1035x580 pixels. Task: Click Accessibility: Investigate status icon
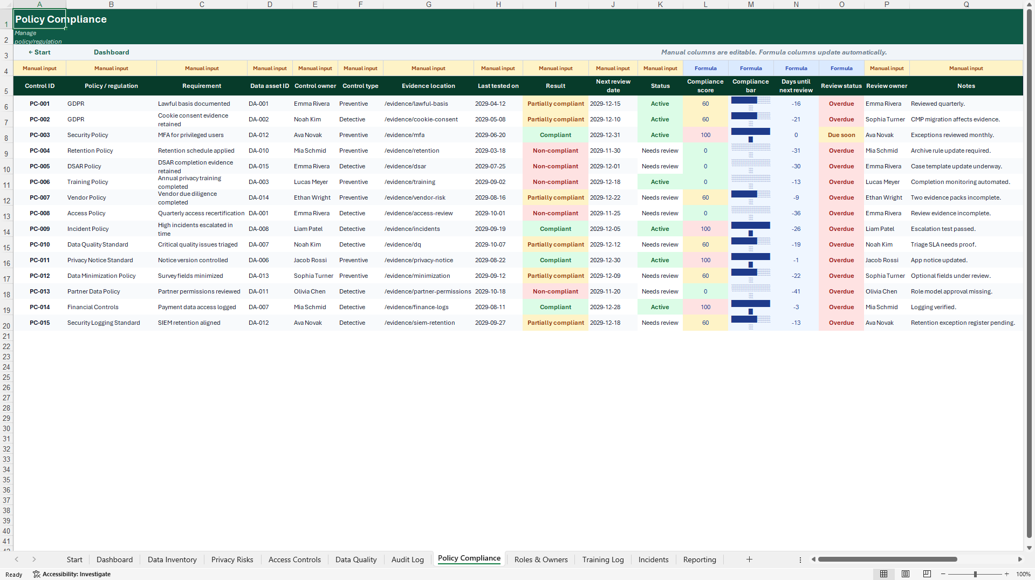click(x=72, y=574)
